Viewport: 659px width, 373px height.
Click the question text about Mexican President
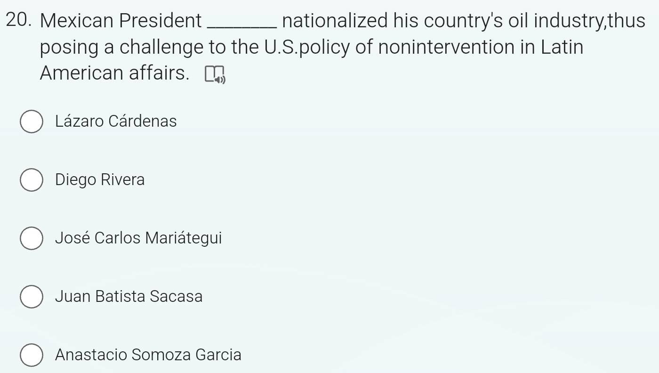tap(120, 20)
